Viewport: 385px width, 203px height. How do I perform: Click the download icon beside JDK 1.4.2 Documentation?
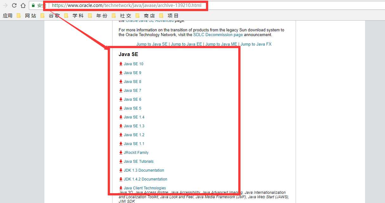121,179
